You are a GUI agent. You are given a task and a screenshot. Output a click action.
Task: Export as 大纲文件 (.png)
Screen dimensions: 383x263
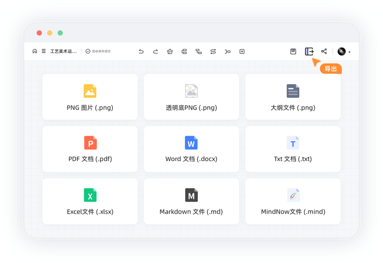coord(293,97)
